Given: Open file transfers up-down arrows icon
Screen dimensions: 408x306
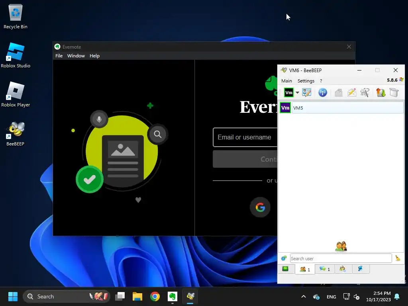Looking at the screenshot, I should (381, 92).
